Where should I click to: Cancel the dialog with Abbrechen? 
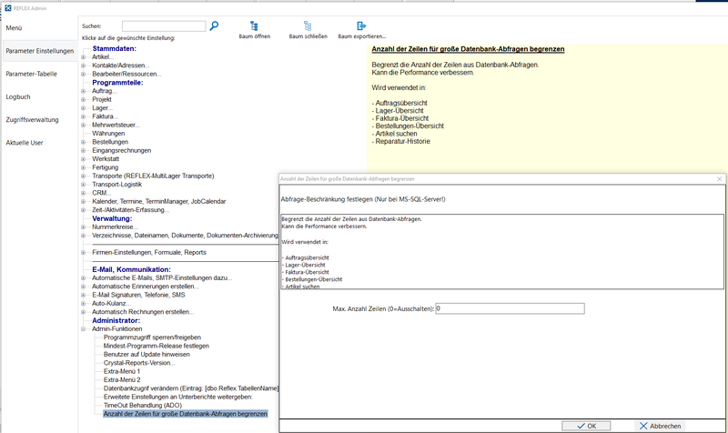tap(659, 426)
